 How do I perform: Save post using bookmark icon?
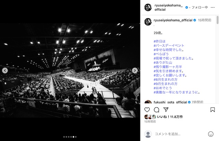coord(212,110)
